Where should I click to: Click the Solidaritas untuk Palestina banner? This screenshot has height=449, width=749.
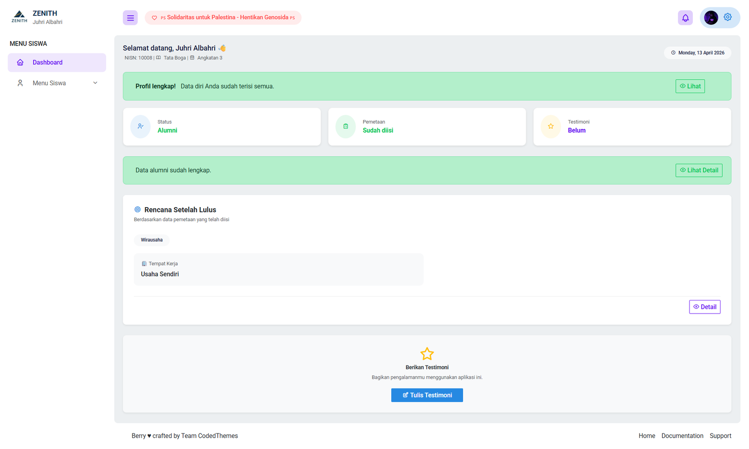pyautogui.click(x=223, y=18)
